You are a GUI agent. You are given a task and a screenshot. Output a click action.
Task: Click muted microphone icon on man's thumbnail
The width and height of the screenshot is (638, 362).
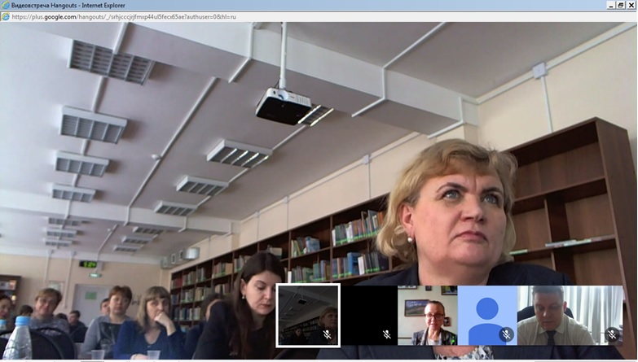tap(612, 334)
